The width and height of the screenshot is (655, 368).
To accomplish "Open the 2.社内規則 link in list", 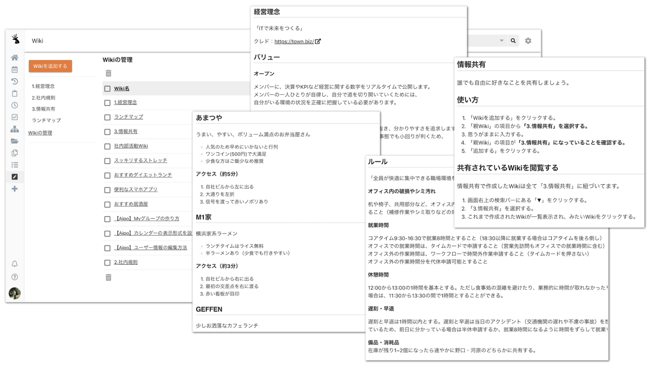I will coord(126,262).
